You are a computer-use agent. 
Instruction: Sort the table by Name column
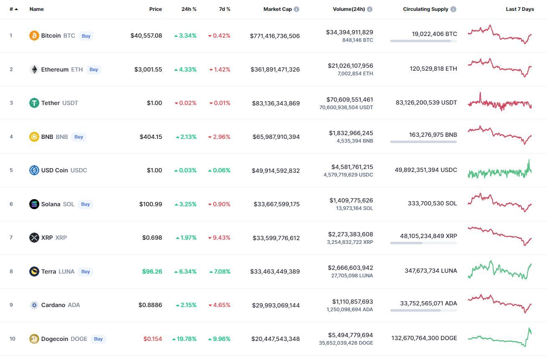37,9
